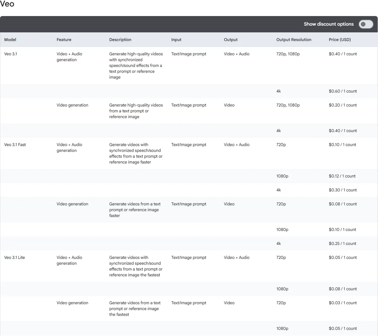
Task: Click Video + Audio output in Veo 3.1 Fast row
Action: [237, 145]
